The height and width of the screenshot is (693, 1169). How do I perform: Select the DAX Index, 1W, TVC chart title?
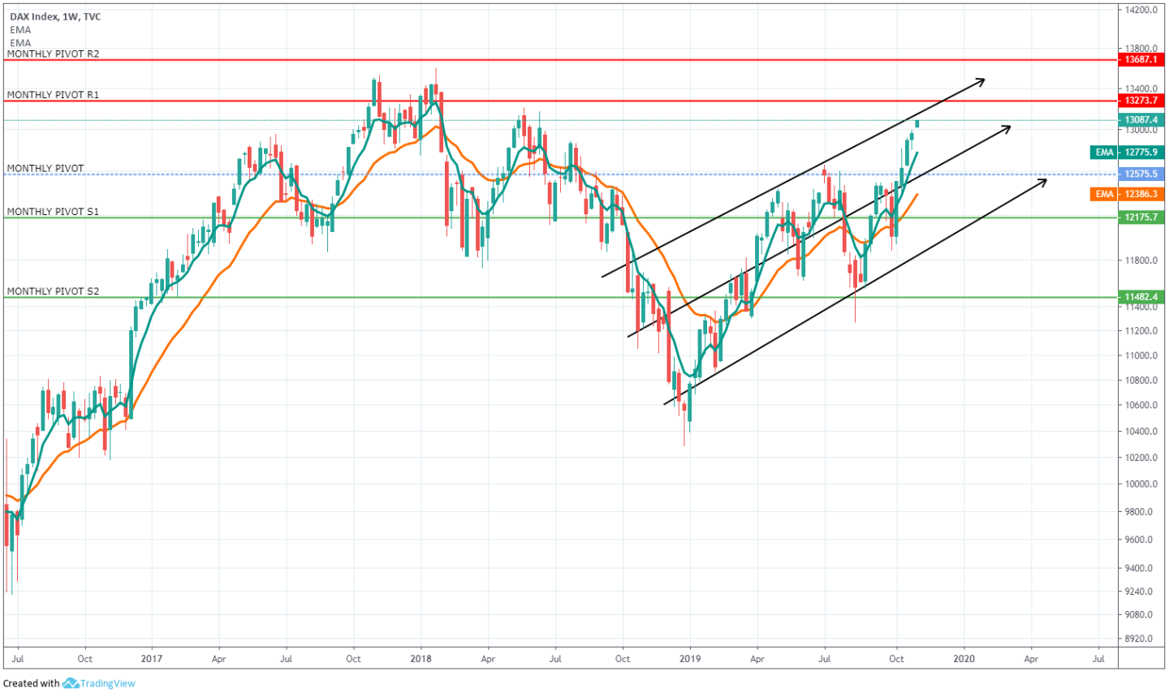(x=55, y=16)
